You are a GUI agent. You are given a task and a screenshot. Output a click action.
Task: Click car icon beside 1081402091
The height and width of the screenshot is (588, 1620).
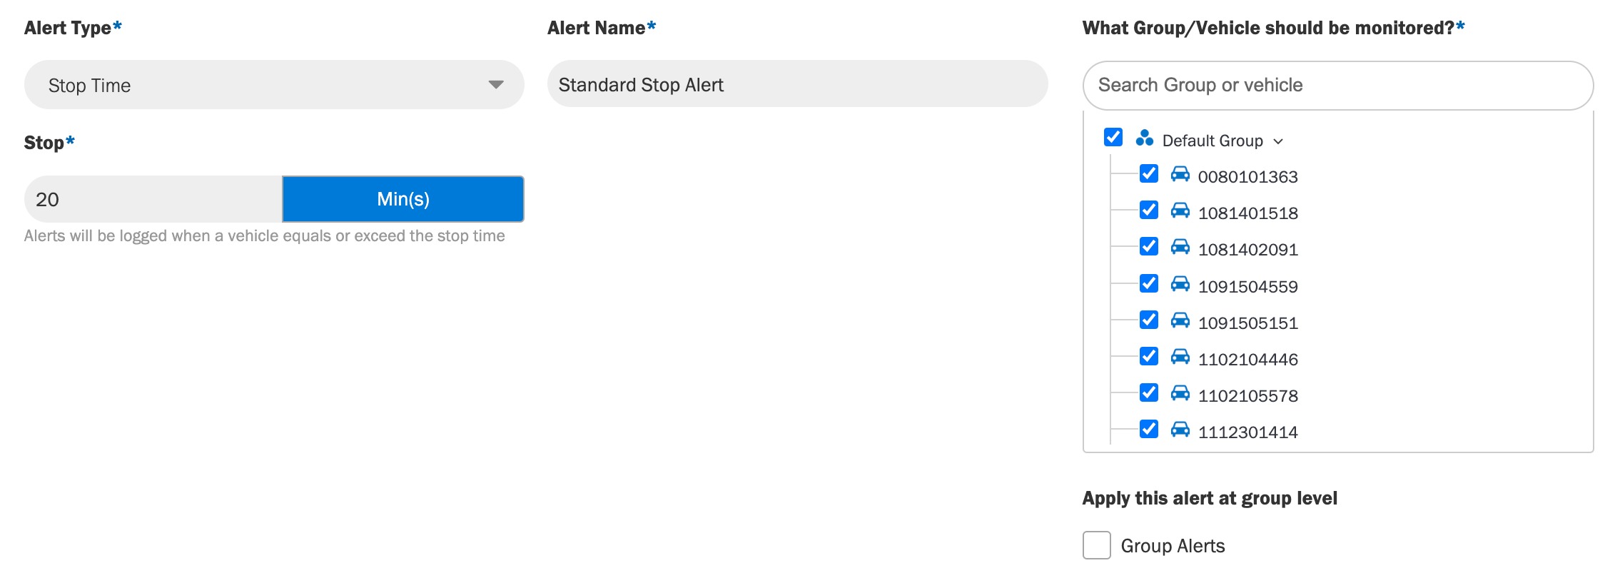point(1180,246)
